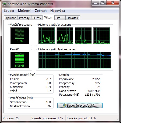This screenshot has width=141, height=123.
Task: Click the Podprocesy value 927
Action: pos(98,83)
